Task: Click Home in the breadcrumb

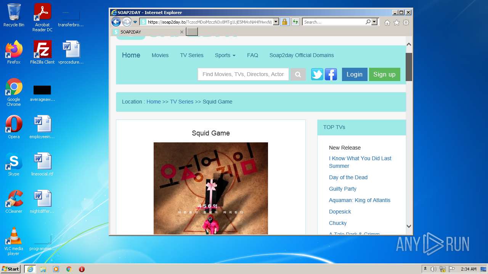Action: [x=154, y=102]
